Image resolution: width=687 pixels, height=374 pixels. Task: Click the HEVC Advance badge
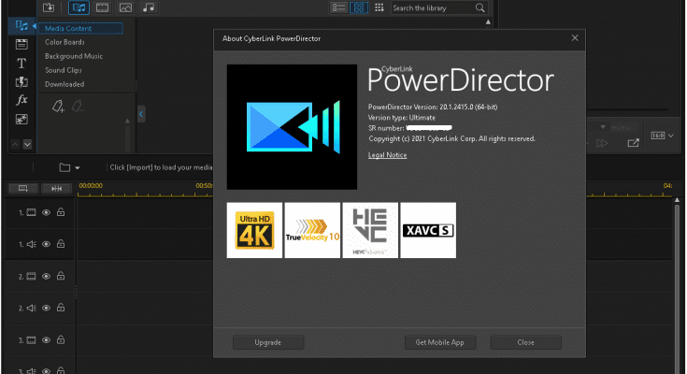[x=370, y=230]
